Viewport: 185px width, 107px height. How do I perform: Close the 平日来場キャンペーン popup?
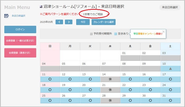[163, 32]
